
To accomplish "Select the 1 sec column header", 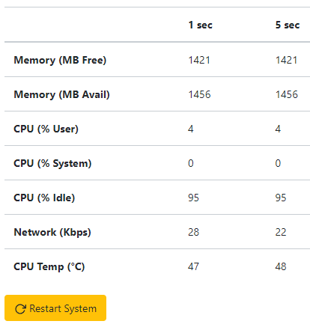I will pos(201,25).
